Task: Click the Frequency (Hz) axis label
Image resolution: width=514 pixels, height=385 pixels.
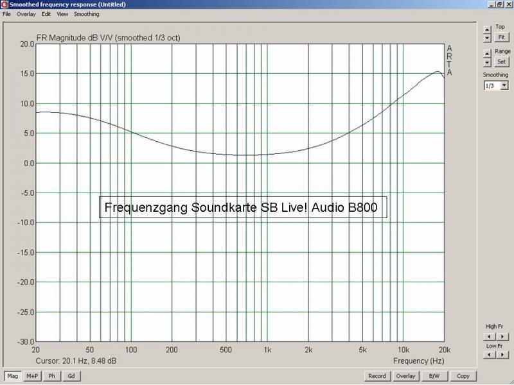Action: (419, 361)
